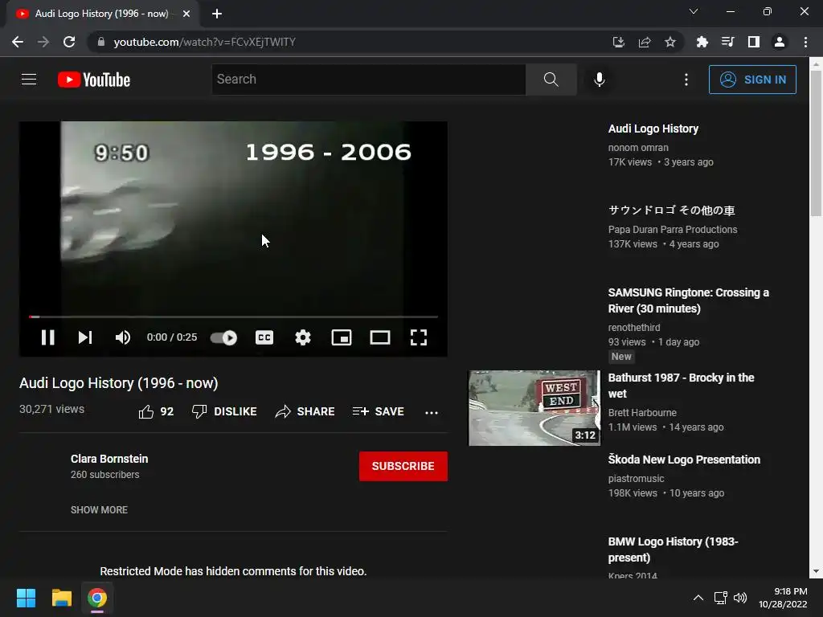Toggle the autoplay switch in player
Screen dimensions: 823x617
tap(223, 338)
